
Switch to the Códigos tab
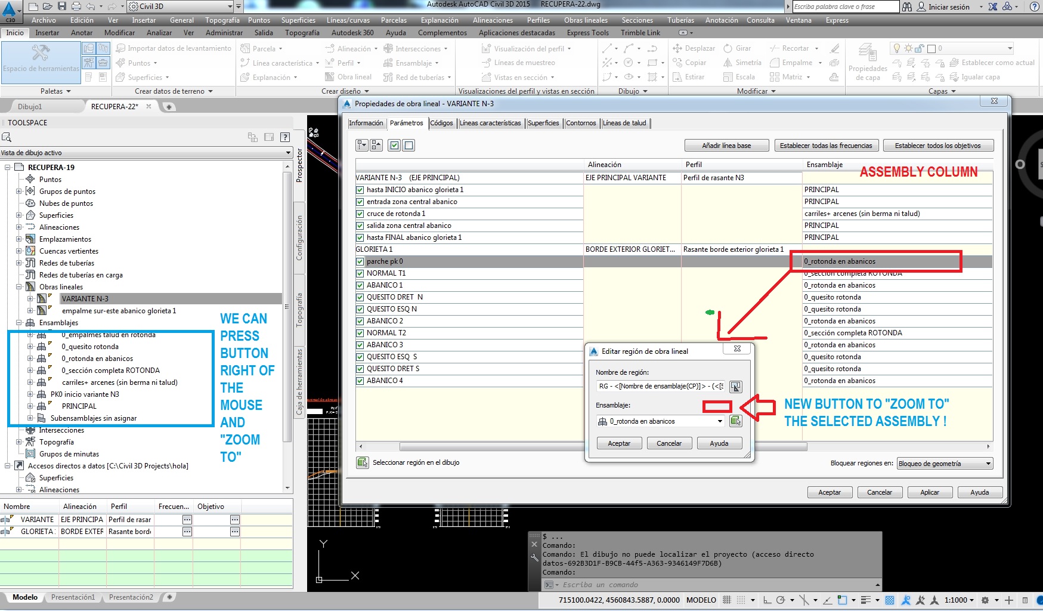pos(441,123)
